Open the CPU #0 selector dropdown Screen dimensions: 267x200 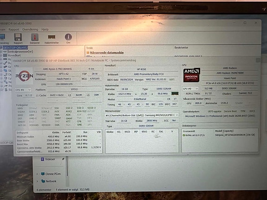pos(23,90)
